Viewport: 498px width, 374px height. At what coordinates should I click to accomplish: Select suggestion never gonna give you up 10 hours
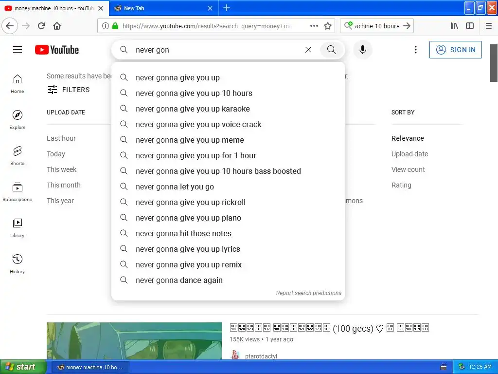point(228,93)
